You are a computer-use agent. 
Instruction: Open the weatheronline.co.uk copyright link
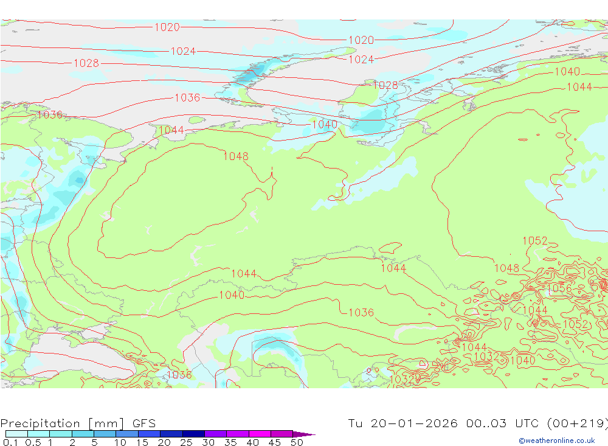coord(557,441)
